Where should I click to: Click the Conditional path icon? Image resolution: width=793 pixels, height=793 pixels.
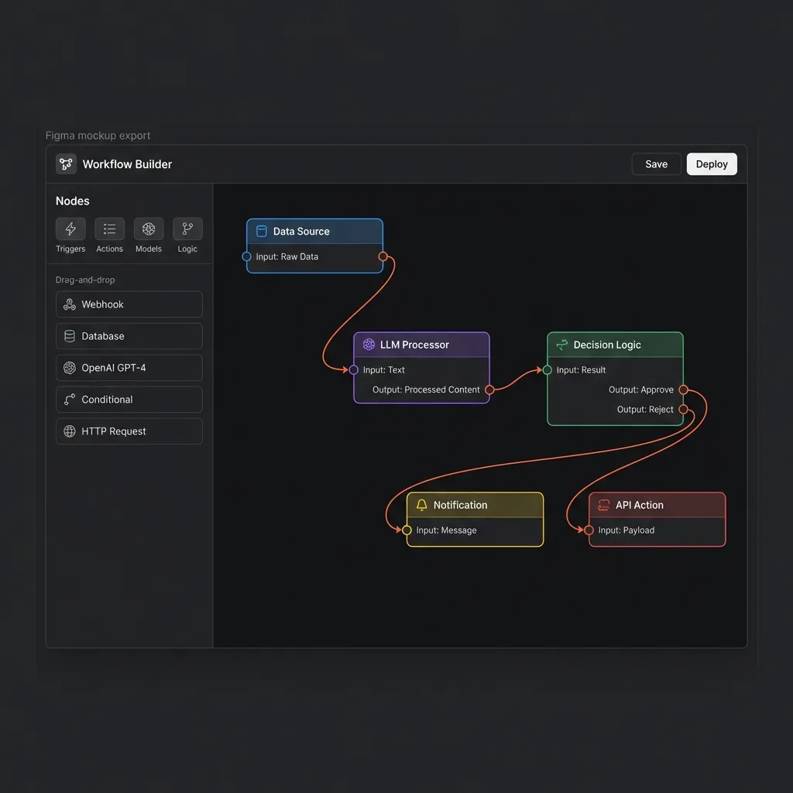point(69,400)
